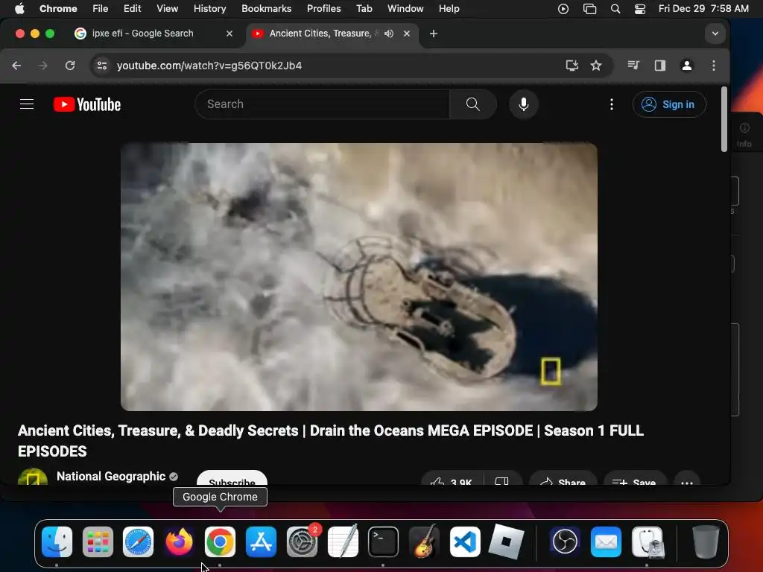This screenshot has width=763, height=572.
Task: Open a new tab with plus button
Action: 434,33
